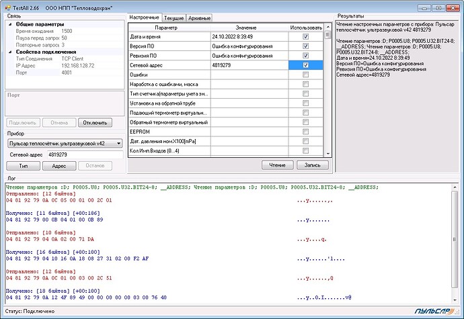Click the Ревизия ПО Ошибка конфигурирования cell
464x319 pixels.
pyautogui.click(x=249, y=56)
